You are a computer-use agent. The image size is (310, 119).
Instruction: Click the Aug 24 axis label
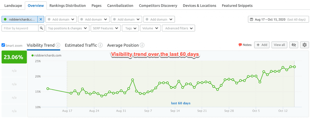click(x=94, y=111)
